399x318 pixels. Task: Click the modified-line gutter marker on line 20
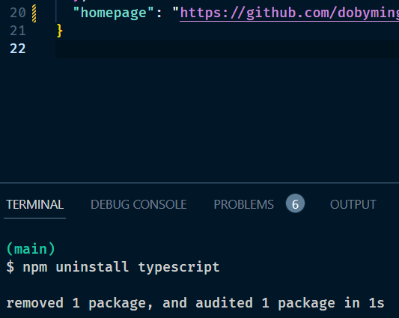click(x=34, y=13)
